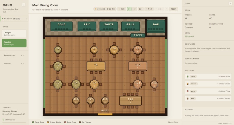234x125 pixels.
Task: Set simulation speed to 5x
Action: pos(135,9)
